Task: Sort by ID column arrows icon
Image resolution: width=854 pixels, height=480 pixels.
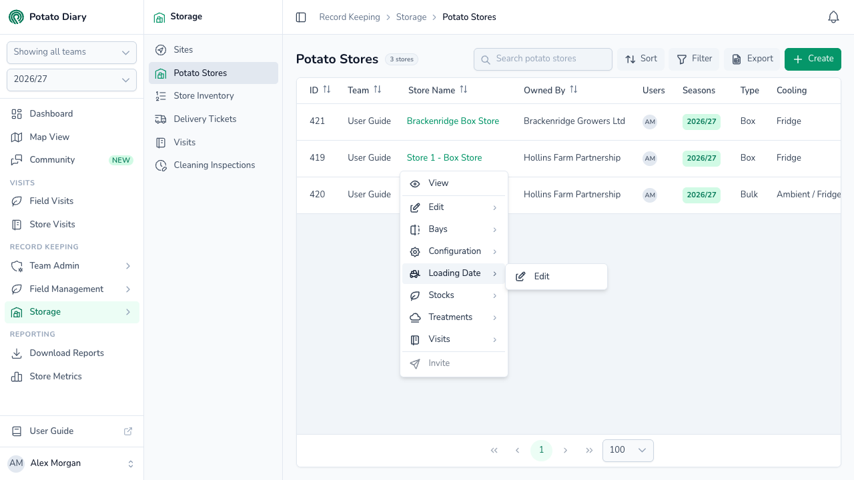Action: pos(327,89)
